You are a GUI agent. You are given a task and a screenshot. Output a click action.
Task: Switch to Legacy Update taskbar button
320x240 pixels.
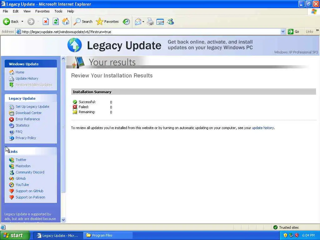(x=58, y=236)
